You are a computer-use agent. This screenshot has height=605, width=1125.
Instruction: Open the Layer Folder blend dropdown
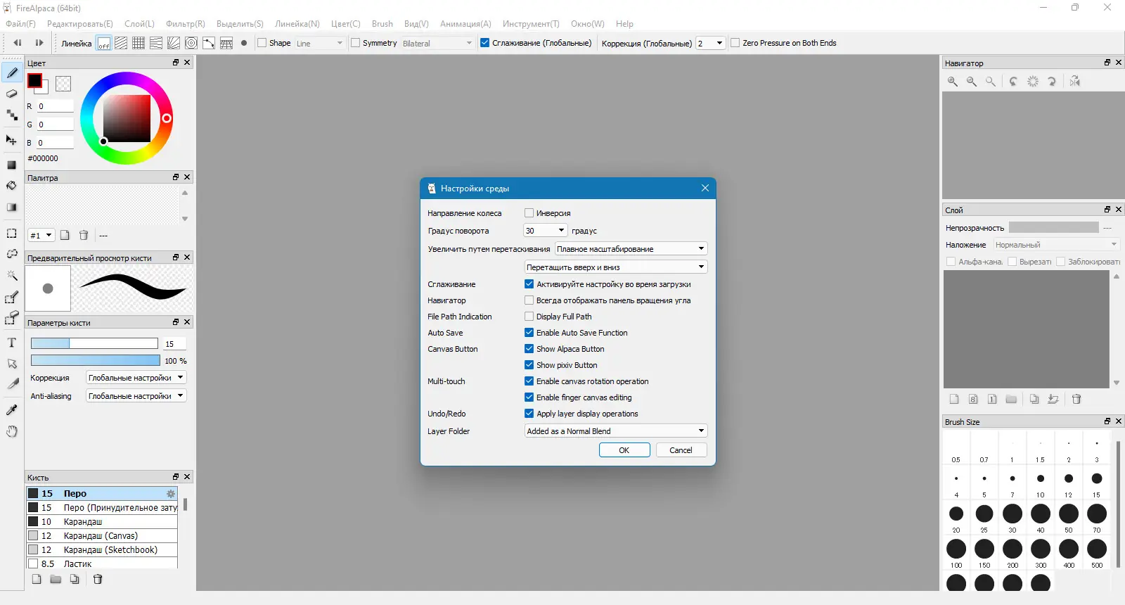click(616, 431)
